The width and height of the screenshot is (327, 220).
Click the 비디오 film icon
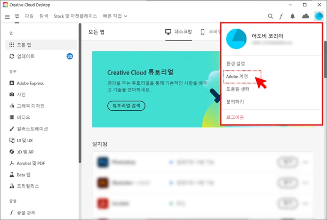12,117
